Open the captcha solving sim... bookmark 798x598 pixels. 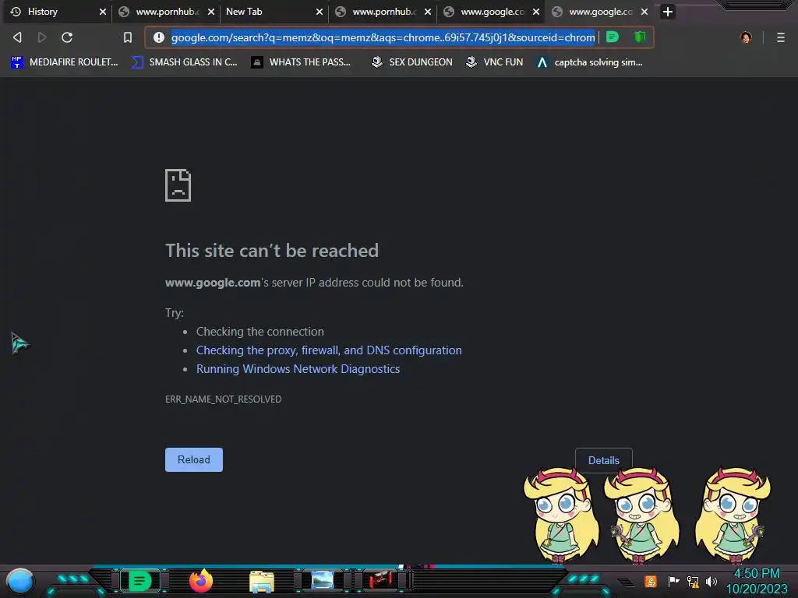pos(590,62)
